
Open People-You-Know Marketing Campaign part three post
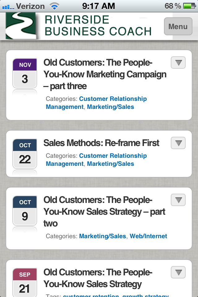(x=105, y=74)
